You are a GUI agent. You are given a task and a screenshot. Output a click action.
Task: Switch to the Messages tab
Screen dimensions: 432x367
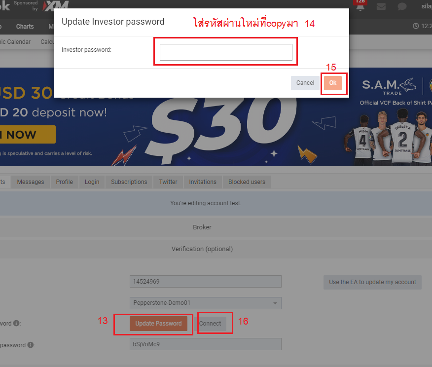[x=31, y=182]
